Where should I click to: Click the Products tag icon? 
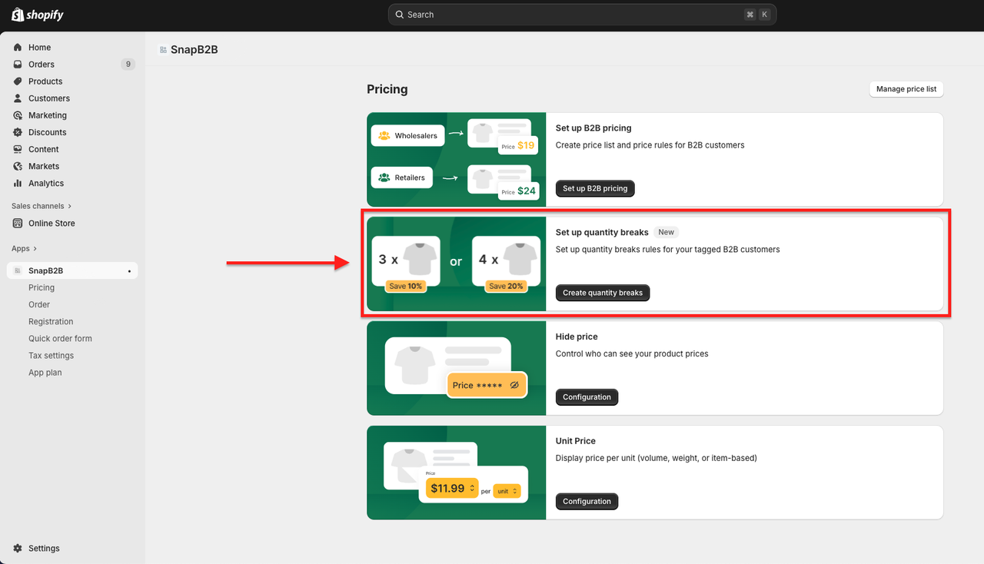click(18, 81)
